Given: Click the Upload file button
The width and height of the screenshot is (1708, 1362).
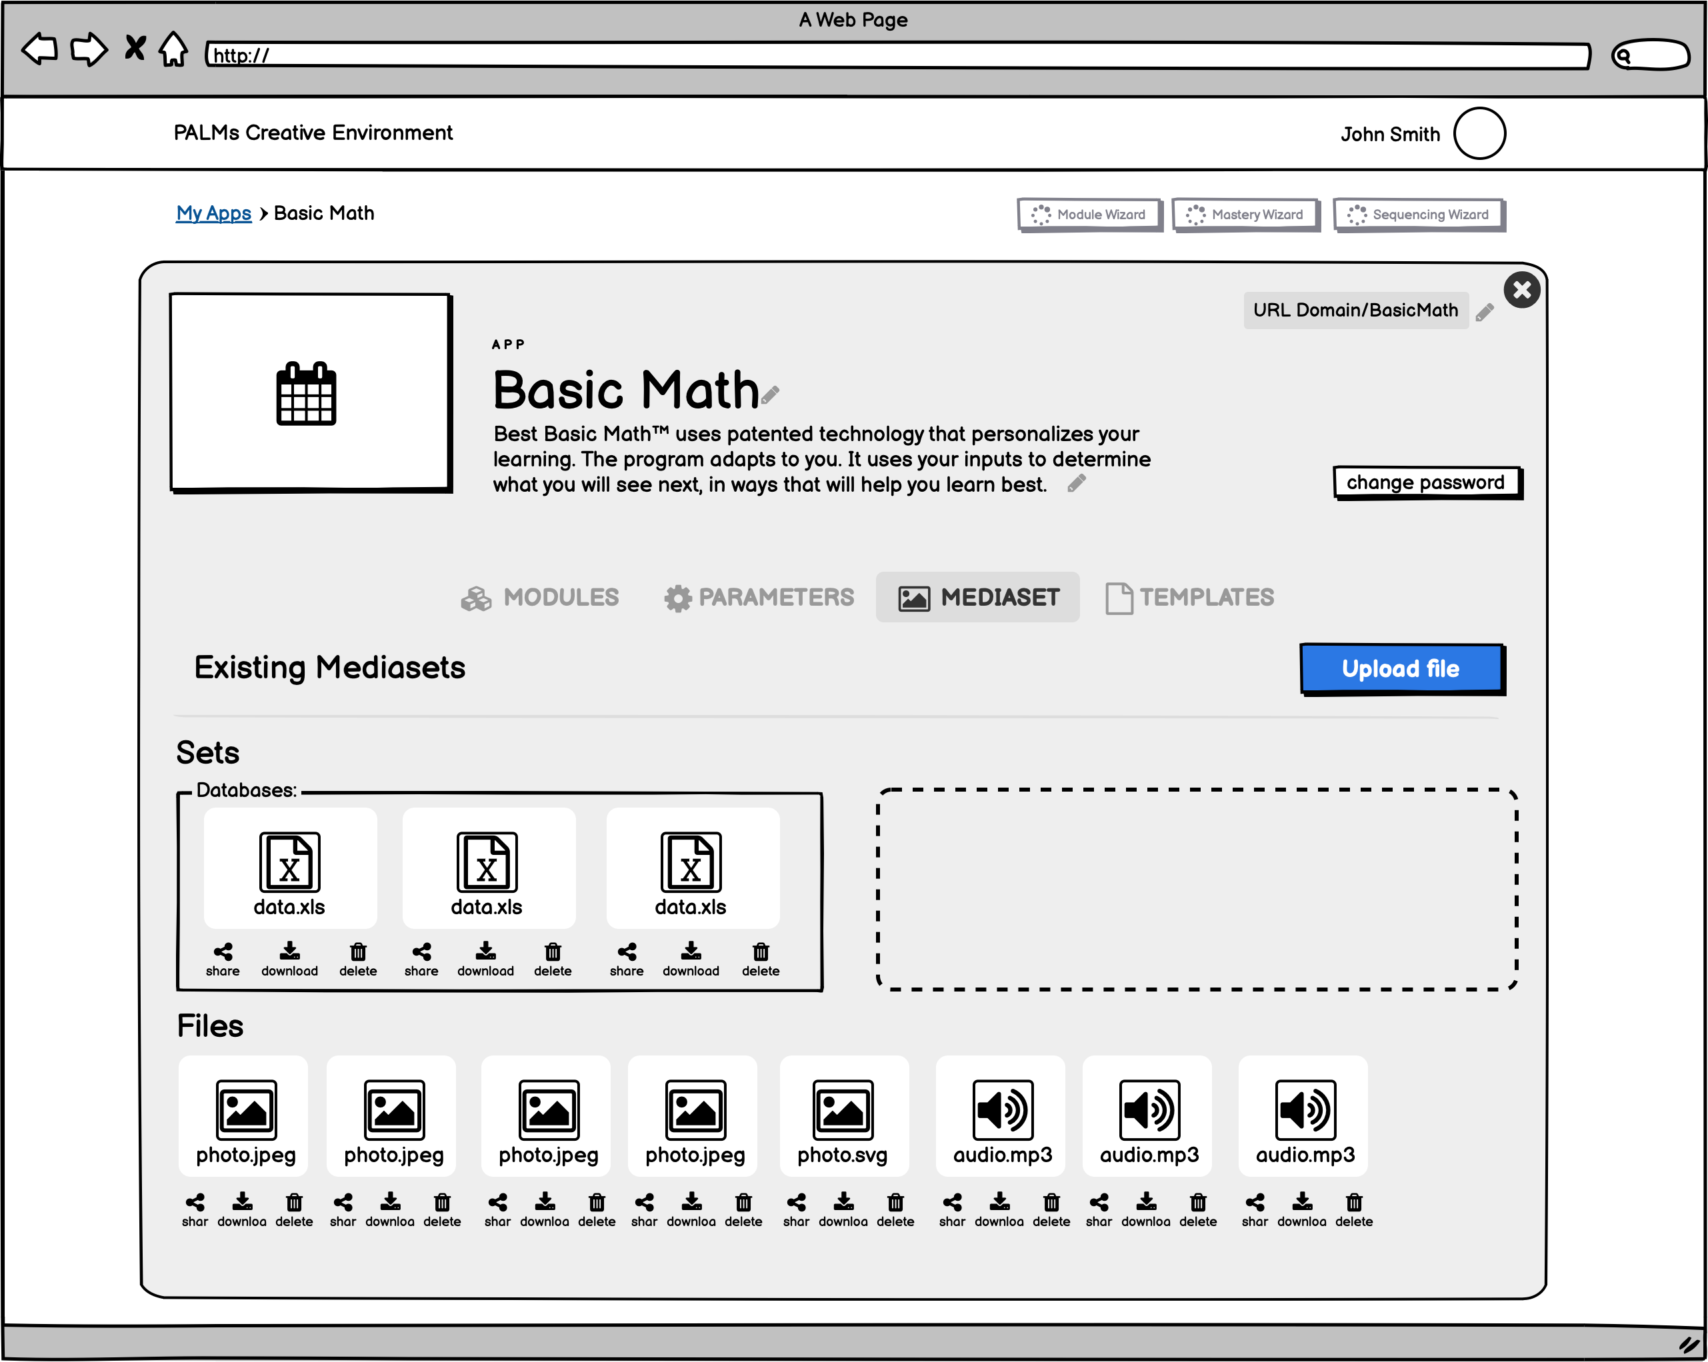Looking at the screenshot, I should pos(1402,669).
